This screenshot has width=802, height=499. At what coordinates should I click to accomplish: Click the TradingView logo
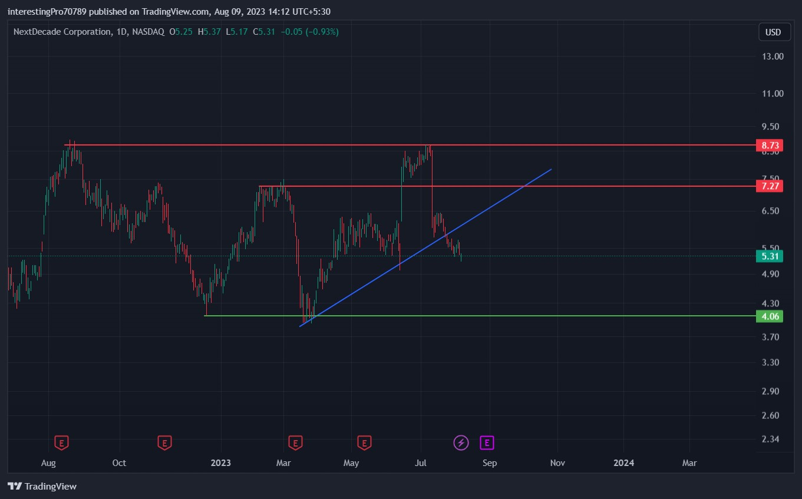[42, 486]
